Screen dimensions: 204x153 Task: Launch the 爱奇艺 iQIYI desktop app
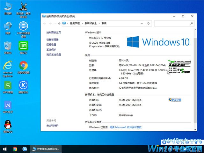coord(23,47)
